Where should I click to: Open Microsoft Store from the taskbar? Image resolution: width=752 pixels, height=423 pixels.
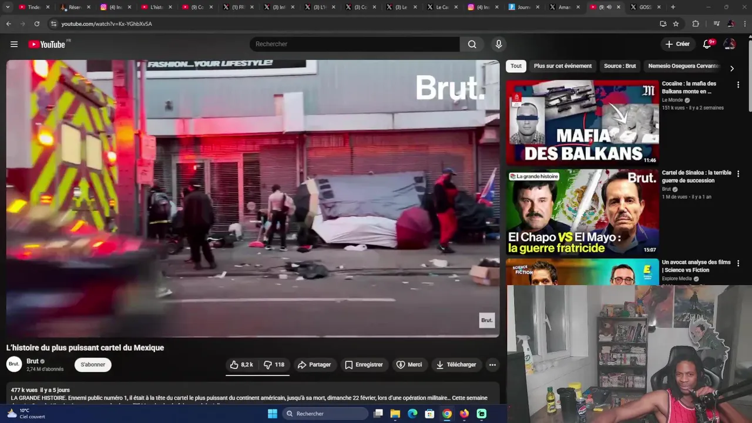429,414
